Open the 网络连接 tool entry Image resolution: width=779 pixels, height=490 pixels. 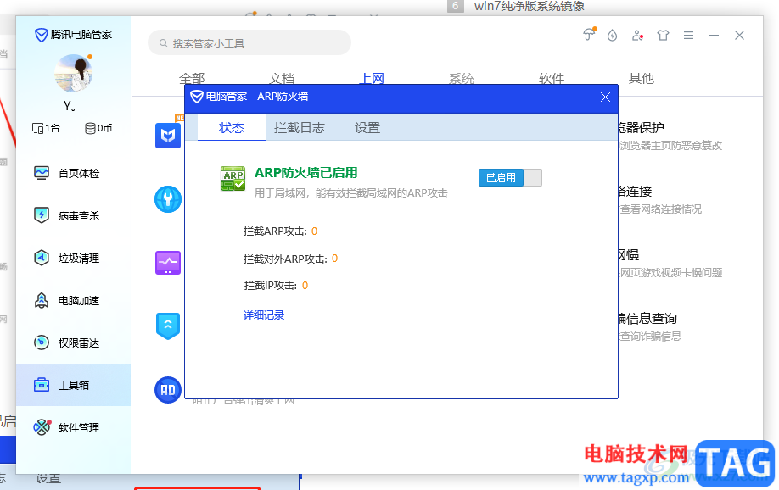pos(659,199)
